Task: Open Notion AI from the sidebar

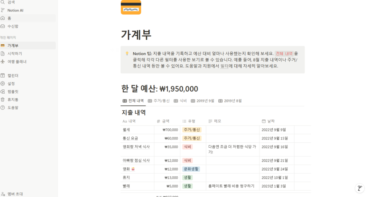Action: (15, 10)
